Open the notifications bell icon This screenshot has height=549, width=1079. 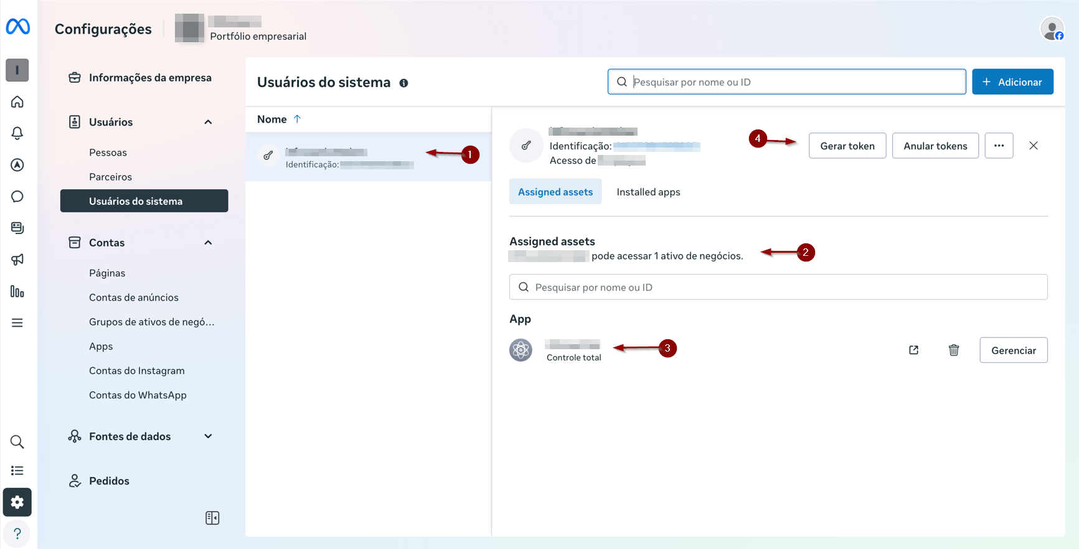17,133
